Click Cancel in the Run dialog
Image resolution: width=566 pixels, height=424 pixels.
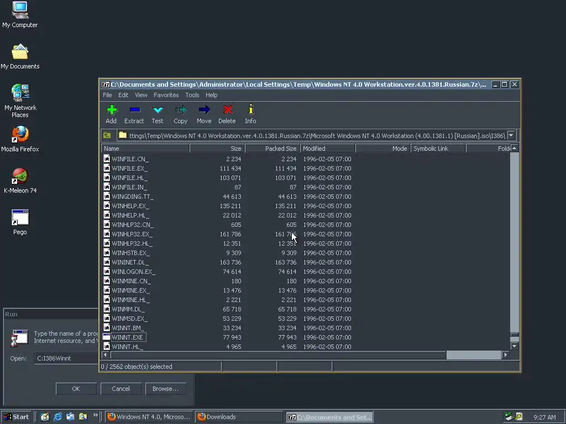[120, 389]
